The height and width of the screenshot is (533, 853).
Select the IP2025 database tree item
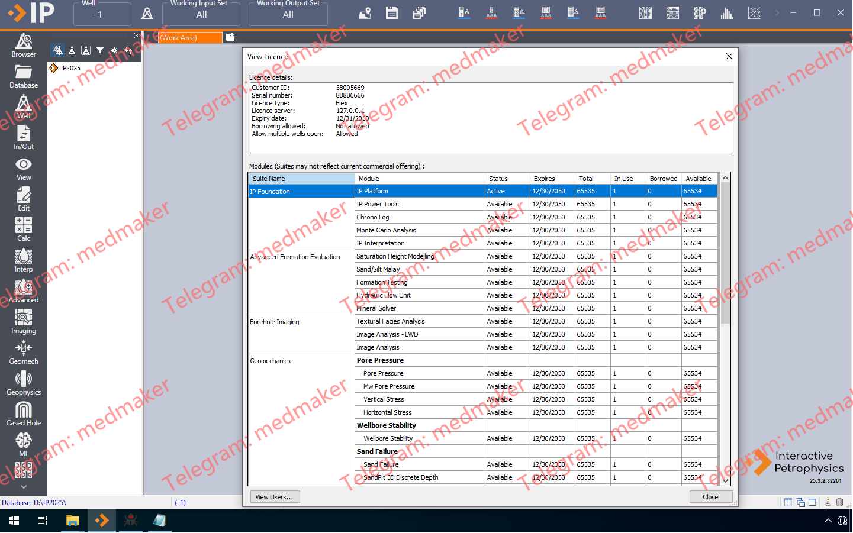pyautogui.click(x=70, y=68)
